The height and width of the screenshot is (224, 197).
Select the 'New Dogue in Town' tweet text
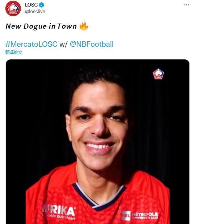pyautogui.click(x=41, y=26)
